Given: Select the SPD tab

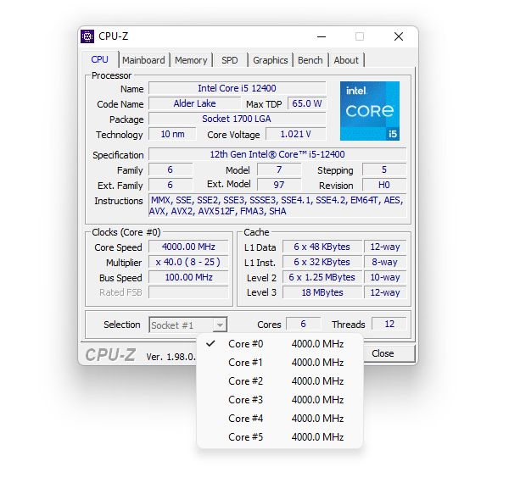Looking at the screenshot, I should click(230, 60).
